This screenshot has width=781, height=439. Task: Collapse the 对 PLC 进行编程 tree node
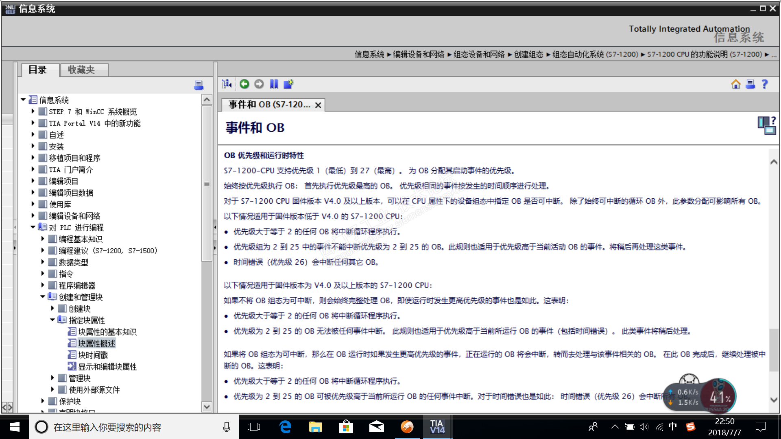(x=33, y=227)
